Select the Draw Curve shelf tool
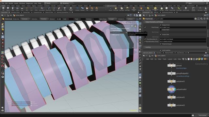The height and width of the screenshot is (117, 209). (x=48, y=9)
